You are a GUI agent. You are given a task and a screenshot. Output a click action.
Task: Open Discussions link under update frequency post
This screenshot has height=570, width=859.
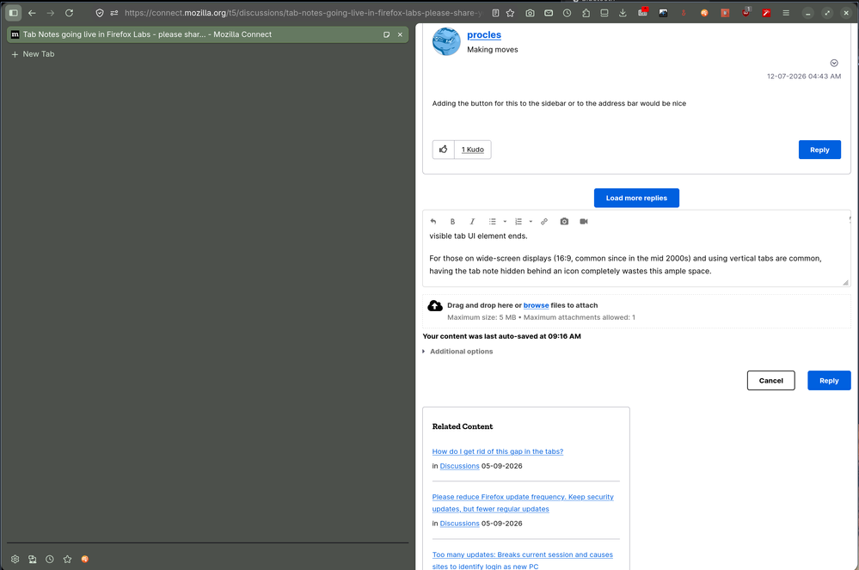pyautogui.click(x=459, y=524)
